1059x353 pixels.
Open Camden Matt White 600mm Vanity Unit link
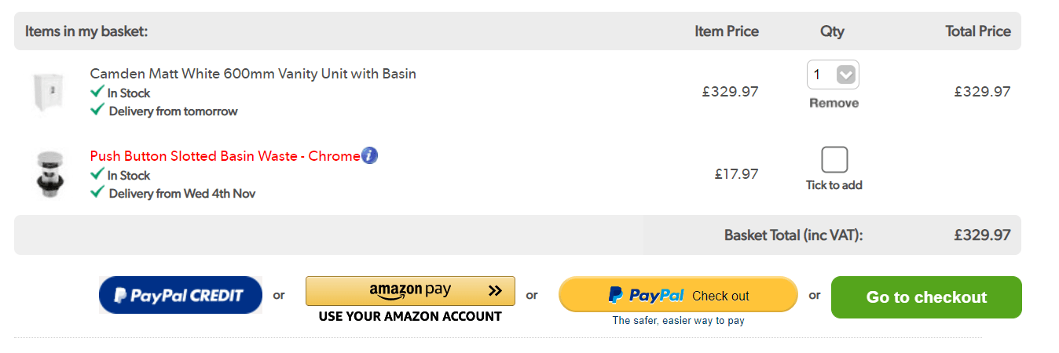point(253,74)
